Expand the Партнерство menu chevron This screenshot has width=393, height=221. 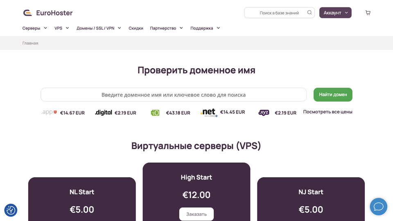click(181, 28)
